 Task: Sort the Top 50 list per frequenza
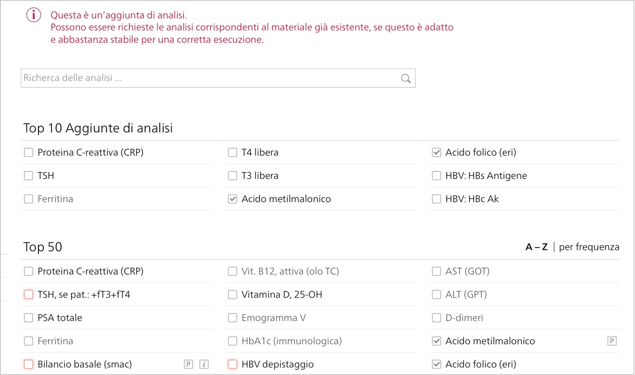(x=589, y=247)
